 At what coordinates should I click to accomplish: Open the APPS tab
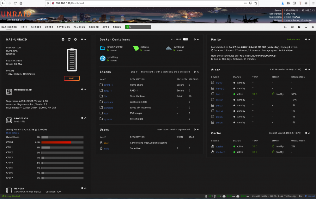click(x=106, y=27)
